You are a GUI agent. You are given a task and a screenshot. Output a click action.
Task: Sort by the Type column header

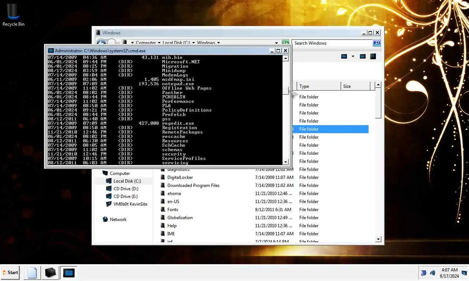319,86
